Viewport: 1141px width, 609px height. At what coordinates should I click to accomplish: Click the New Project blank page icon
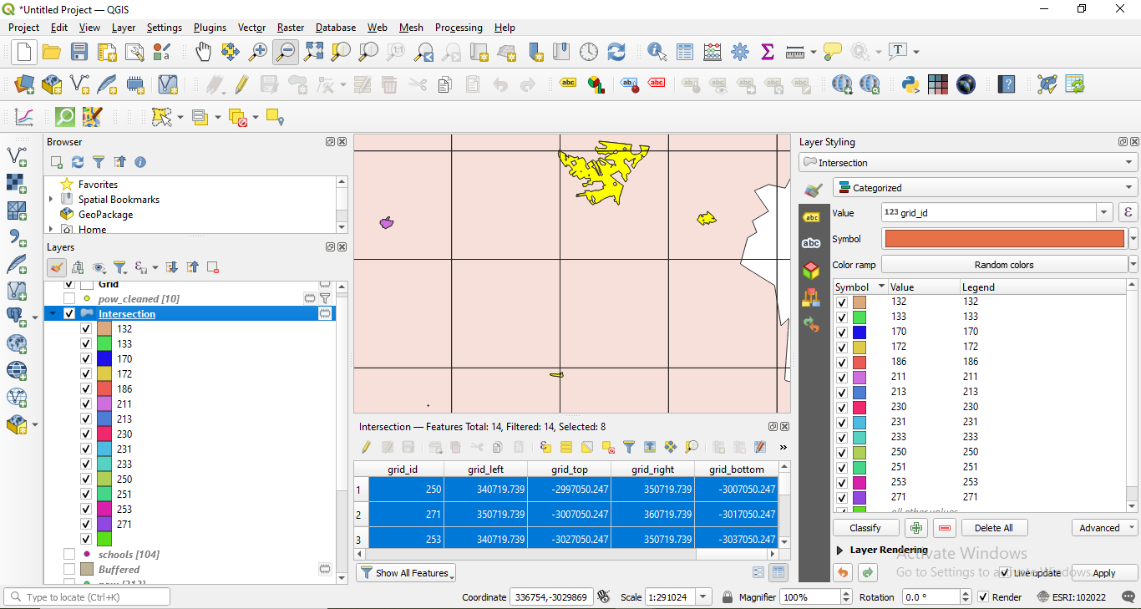click(23, 52)
